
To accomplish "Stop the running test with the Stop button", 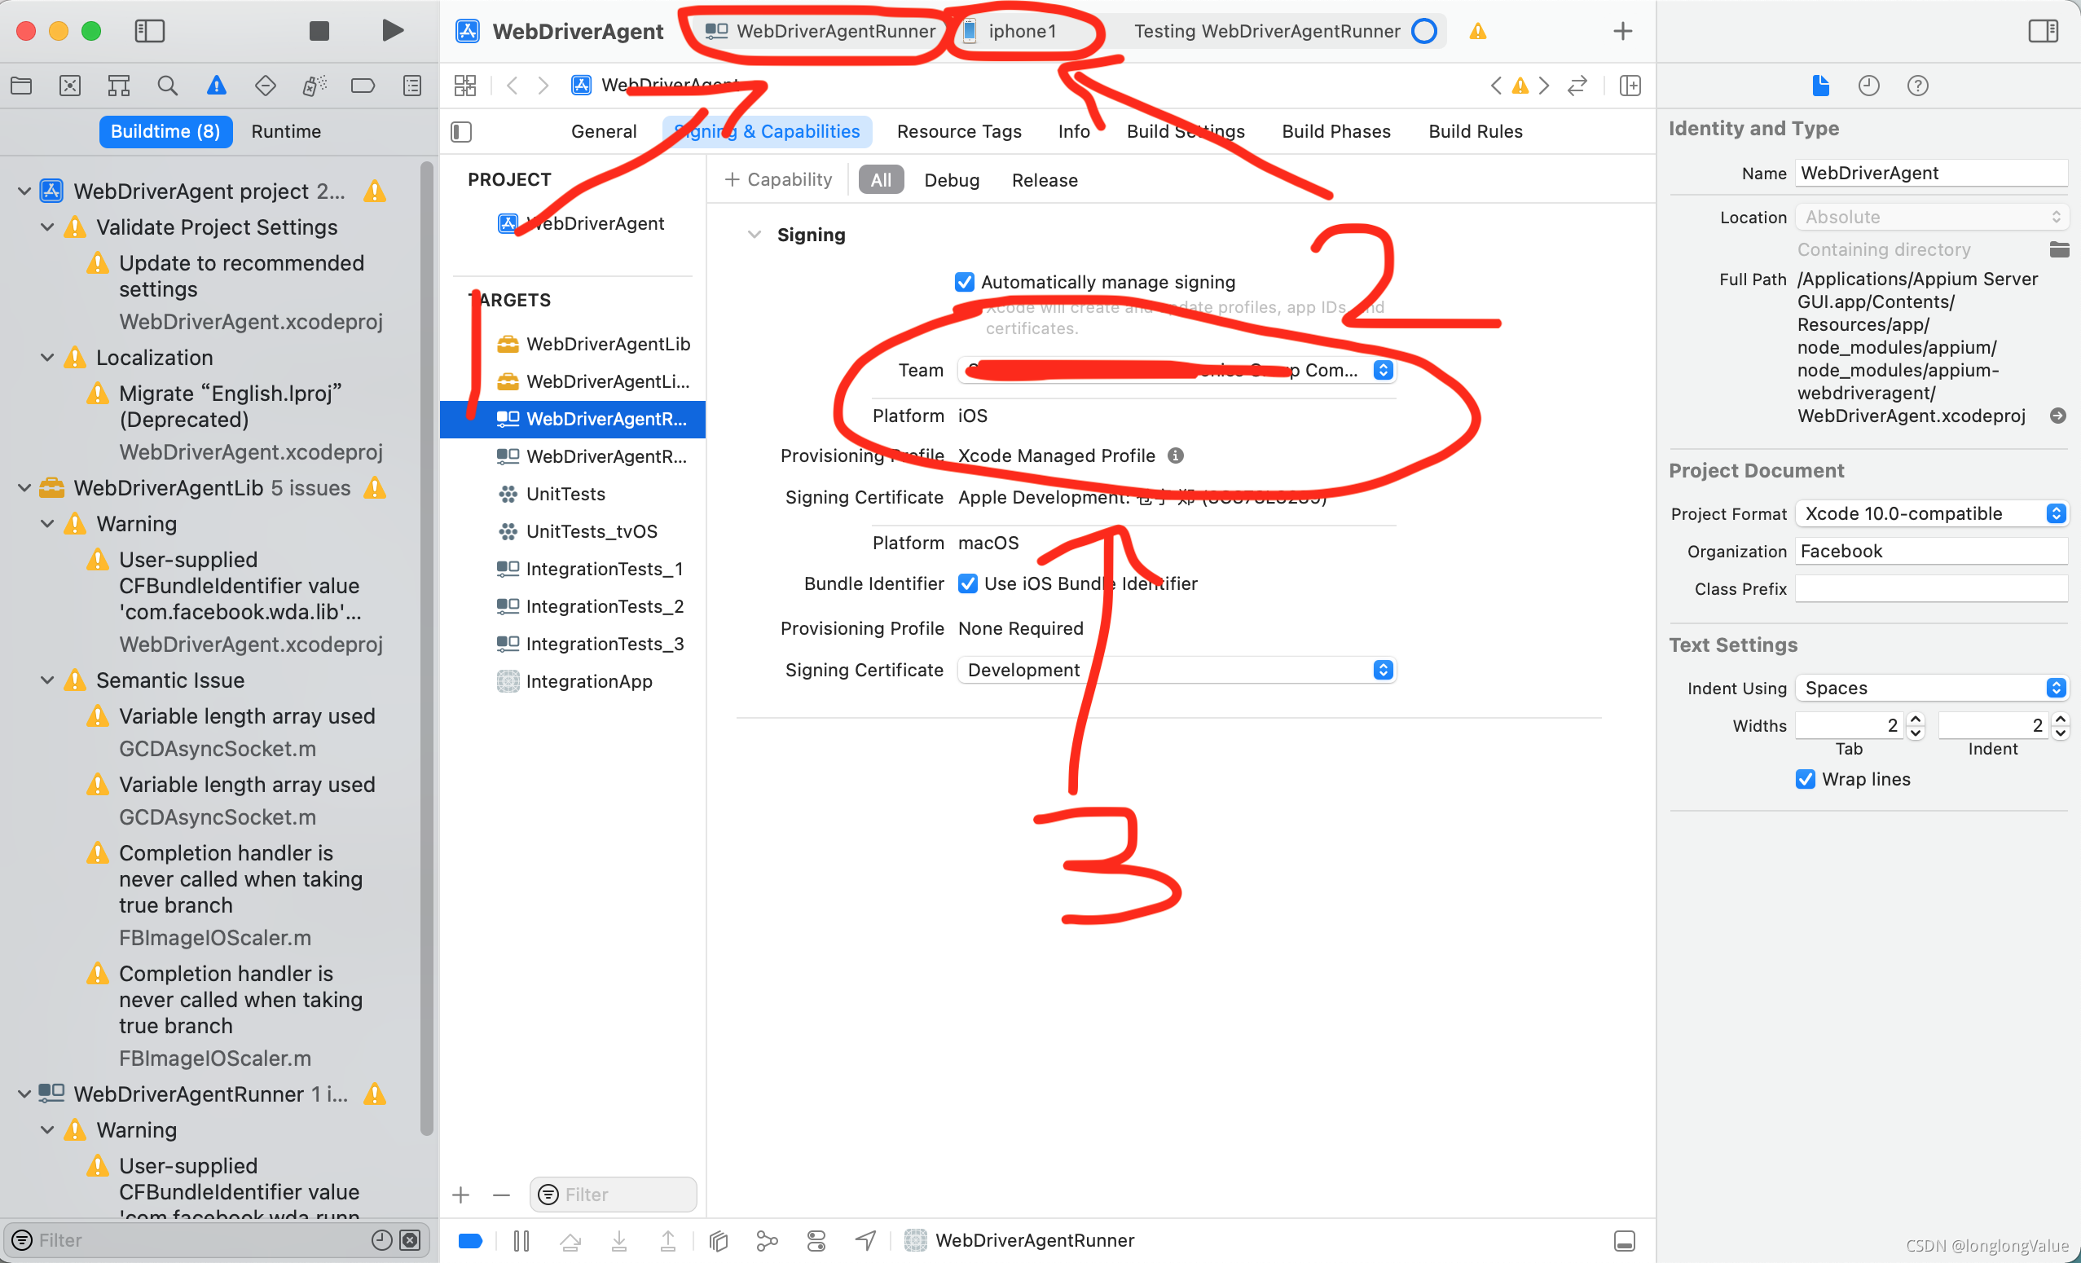I will tap(319, 31).
